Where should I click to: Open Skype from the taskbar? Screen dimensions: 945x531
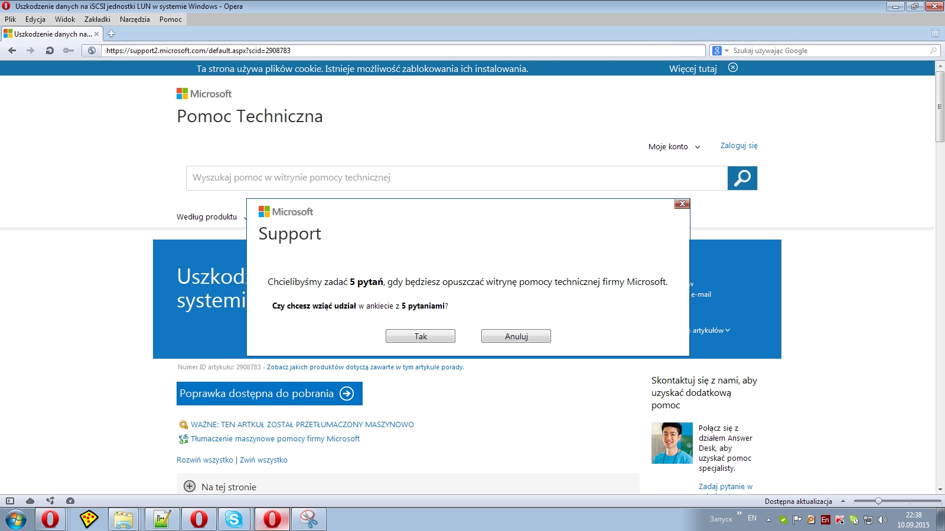coord(234,520)
